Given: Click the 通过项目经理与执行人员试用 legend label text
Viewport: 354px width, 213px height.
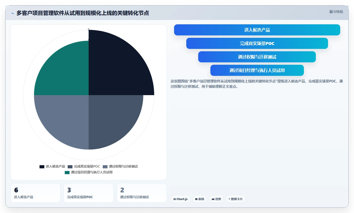Looking at the screenshot, I should pyautogui.click(x=92, y=173).
